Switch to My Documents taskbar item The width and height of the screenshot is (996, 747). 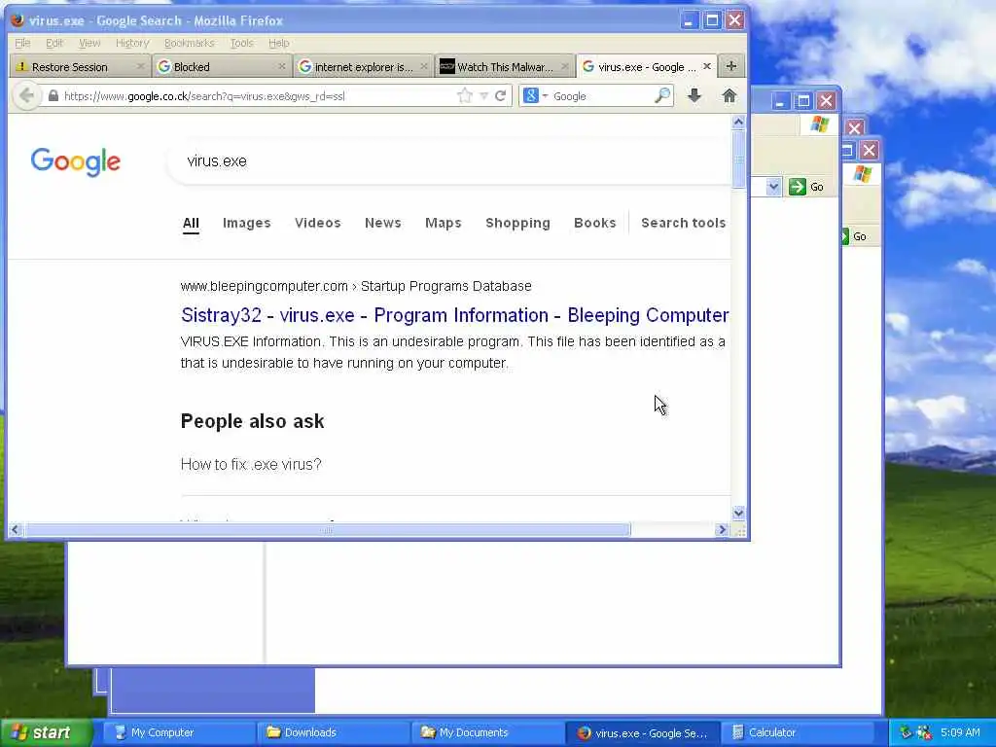tap(486, 732)
